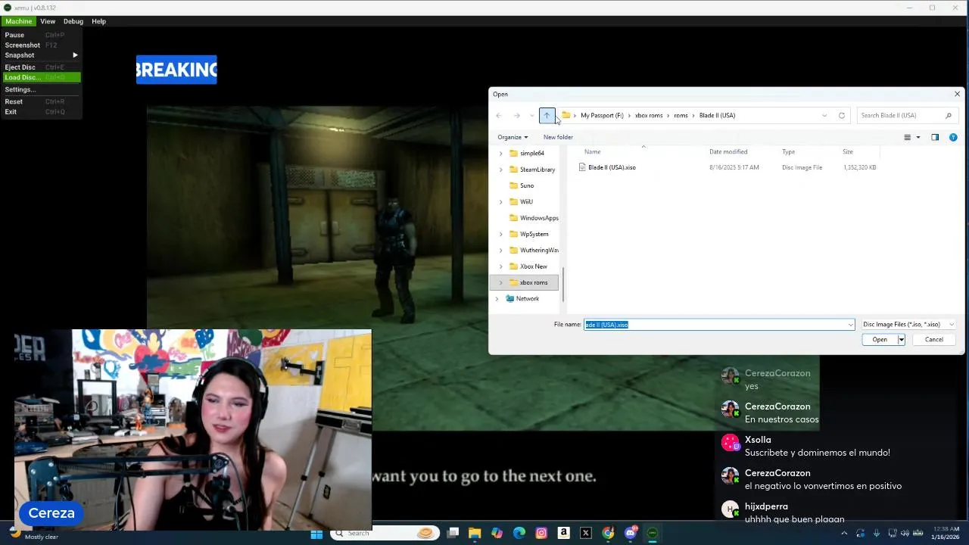Open Discord from taskbar
Image resolution: width=969 pixels, height=545 pixels.
[x=630, y=534]
